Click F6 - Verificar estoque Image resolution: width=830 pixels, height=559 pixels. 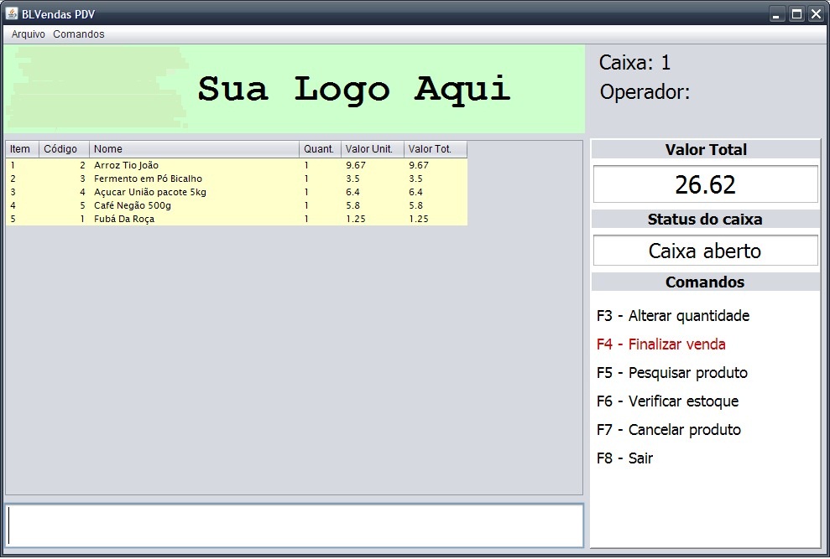pyautogui.click(x=669, y=401)
